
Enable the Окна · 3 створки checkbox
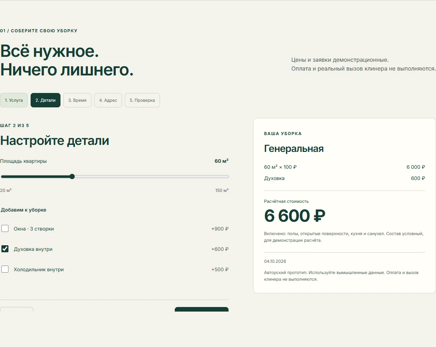[x=5, y=229]
